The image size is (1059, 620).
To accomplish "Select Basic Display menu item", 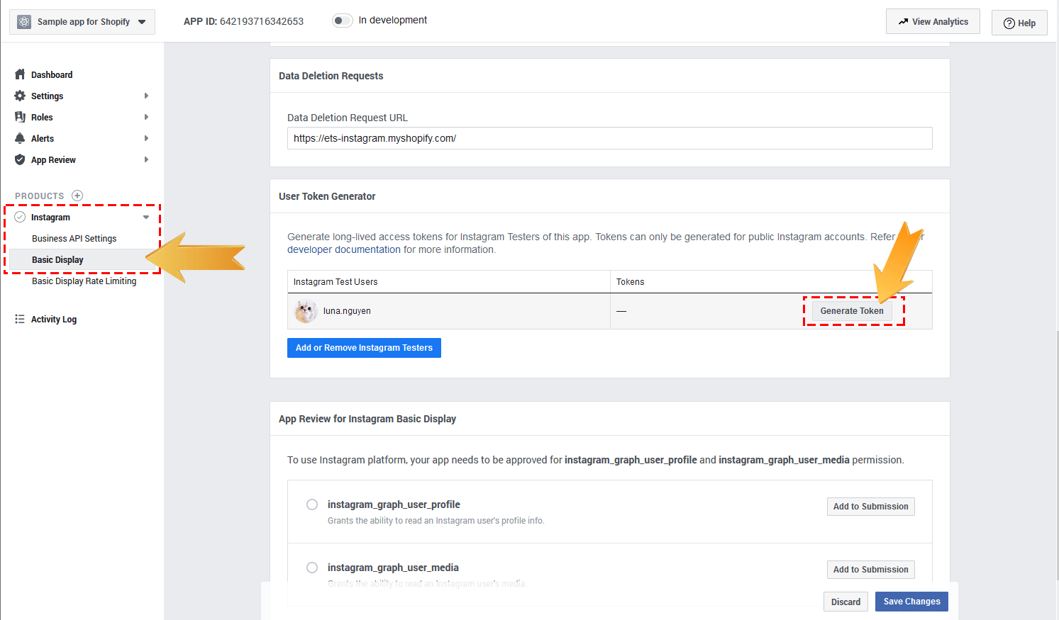I will point(57,260).
